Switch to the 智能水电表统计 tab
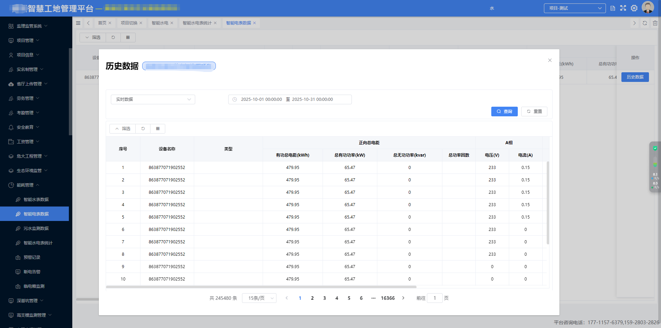 197,23
